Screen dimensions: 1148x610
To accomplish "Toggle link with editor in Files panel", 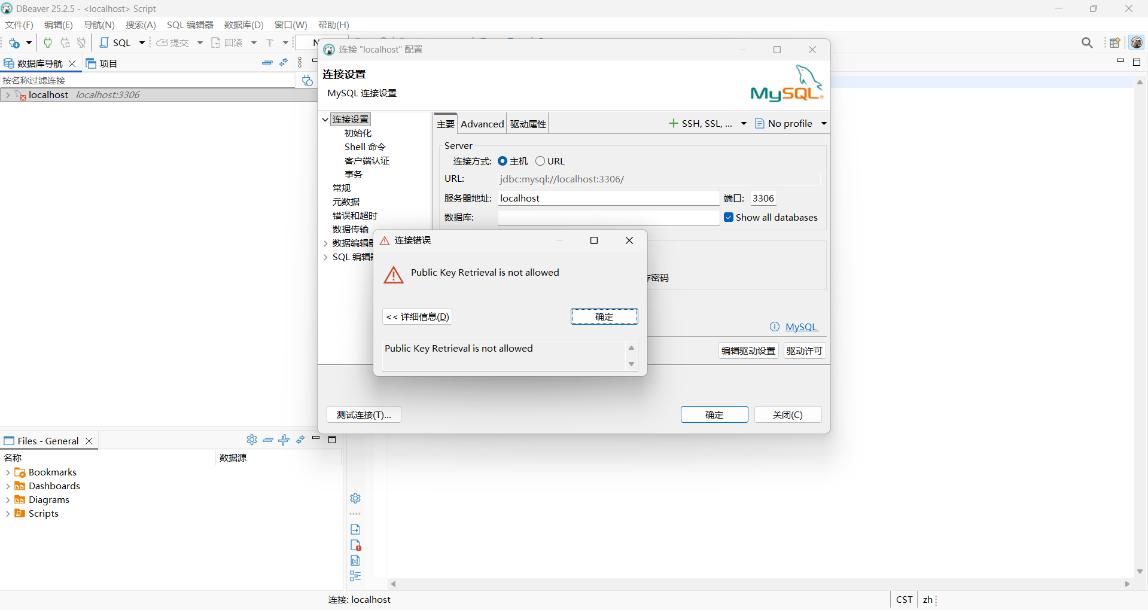I will [x=300, y=440].
